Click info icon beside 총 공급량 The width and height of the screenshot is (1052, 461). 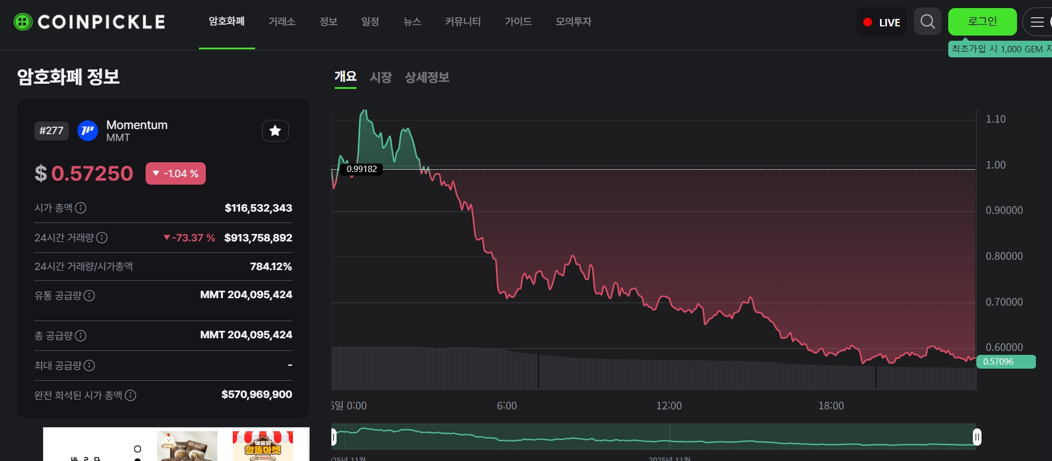[x=81, y=335]
